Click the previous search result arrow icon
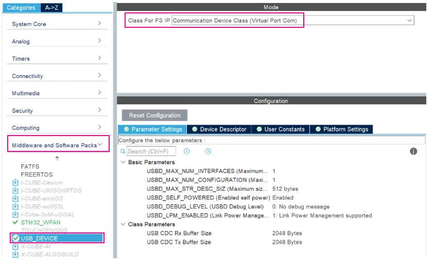This screenshot has height=267, width=433. point(187,151)
